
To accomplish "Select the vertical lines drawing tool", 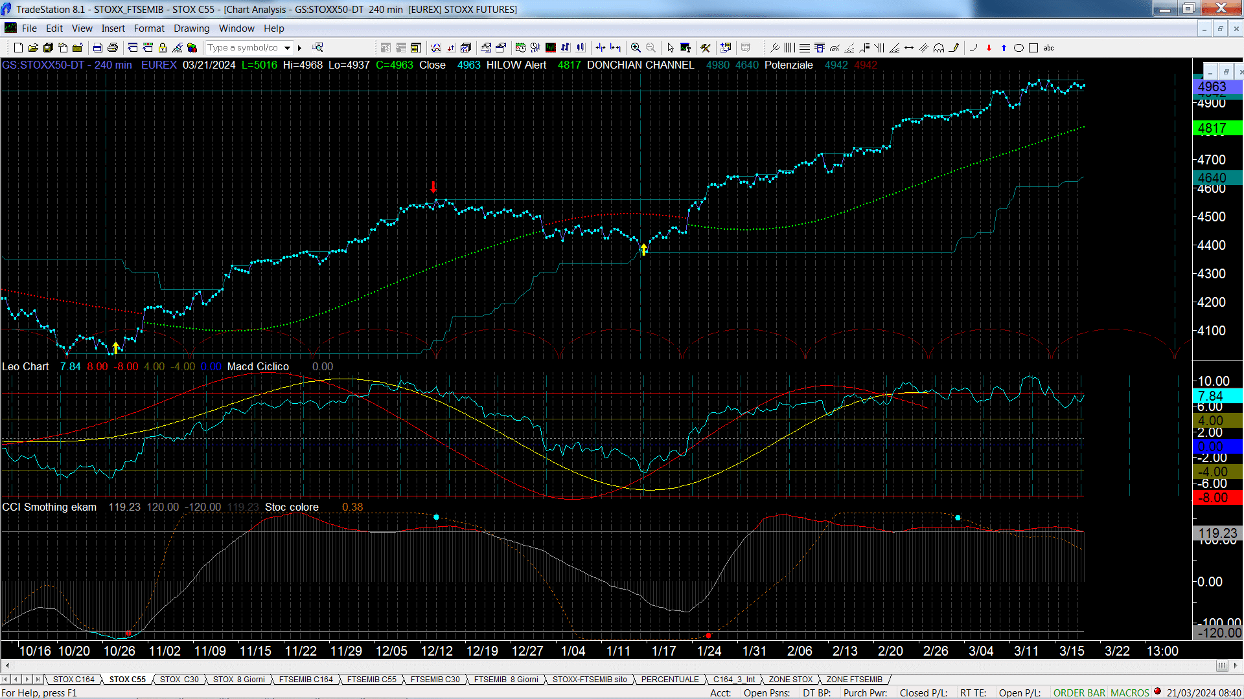I will (x=789, y=48).
